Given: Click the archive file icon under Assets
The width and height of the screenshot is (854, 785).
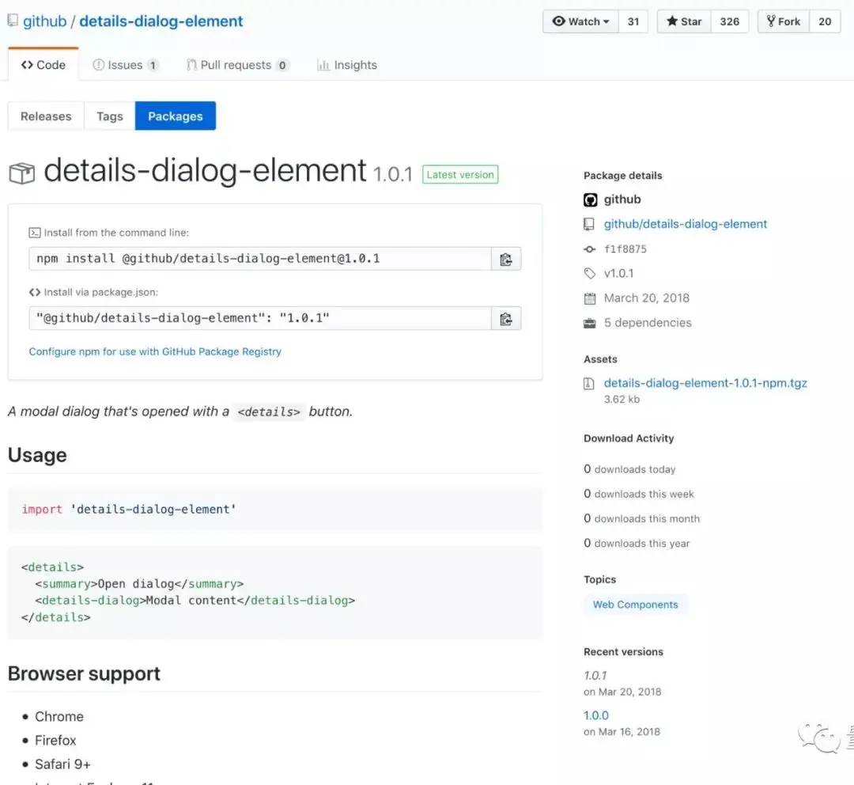Looking at the screenshot, I should coord(589,384).
